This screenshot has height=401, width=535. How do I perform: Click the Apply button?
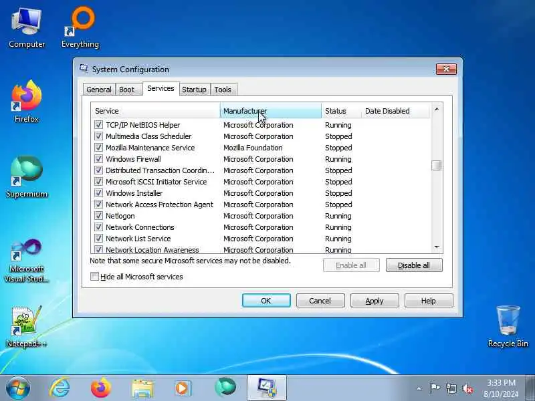click(374, 301)
